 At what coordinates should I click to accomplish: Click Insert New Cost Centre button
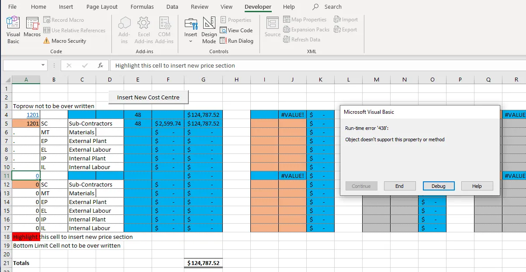[148, 97]
